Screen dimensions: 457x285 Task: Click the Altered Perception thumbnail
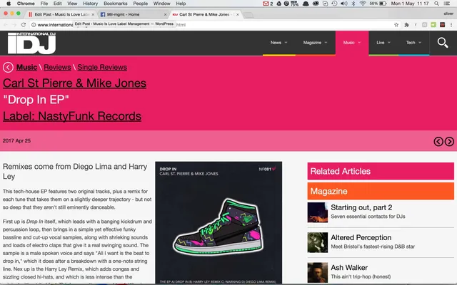(x=318, y=242)
